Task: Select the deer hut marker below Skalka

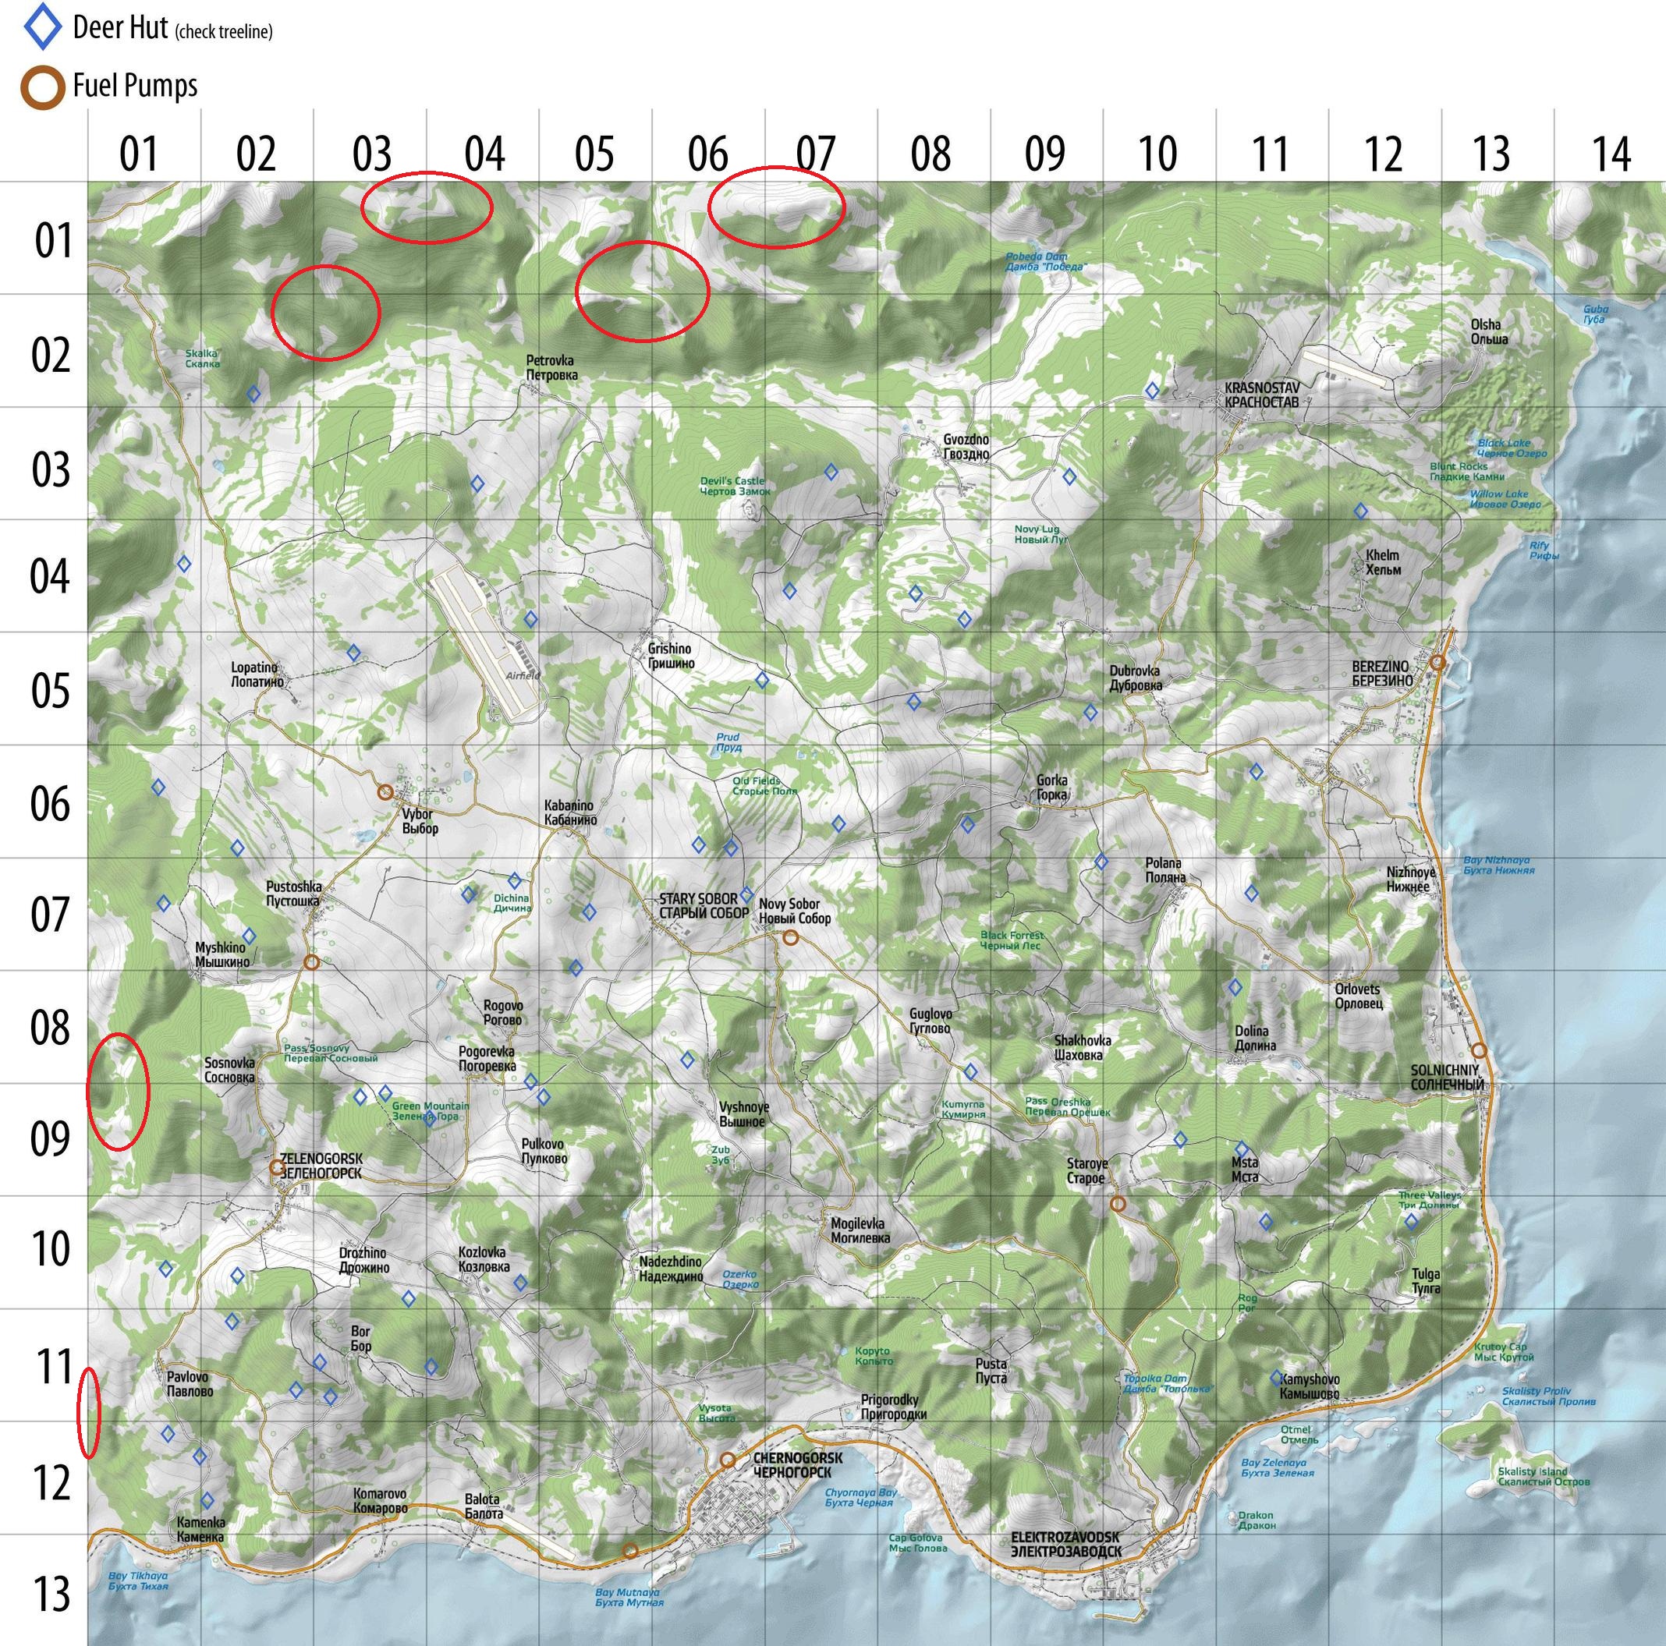Action: point(253,394)
